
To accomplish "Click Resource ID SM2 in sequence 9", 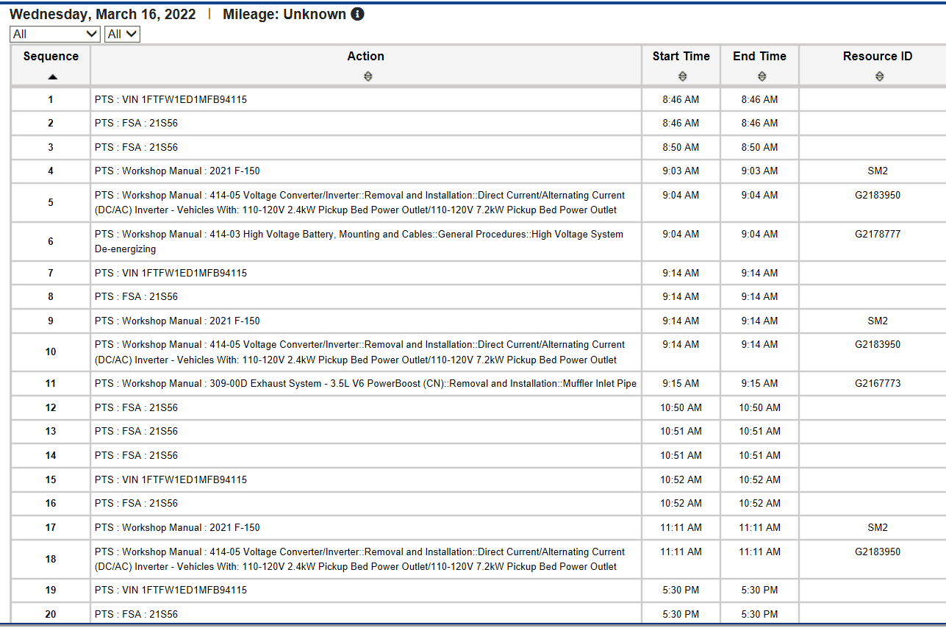I will tap(878, 321).
